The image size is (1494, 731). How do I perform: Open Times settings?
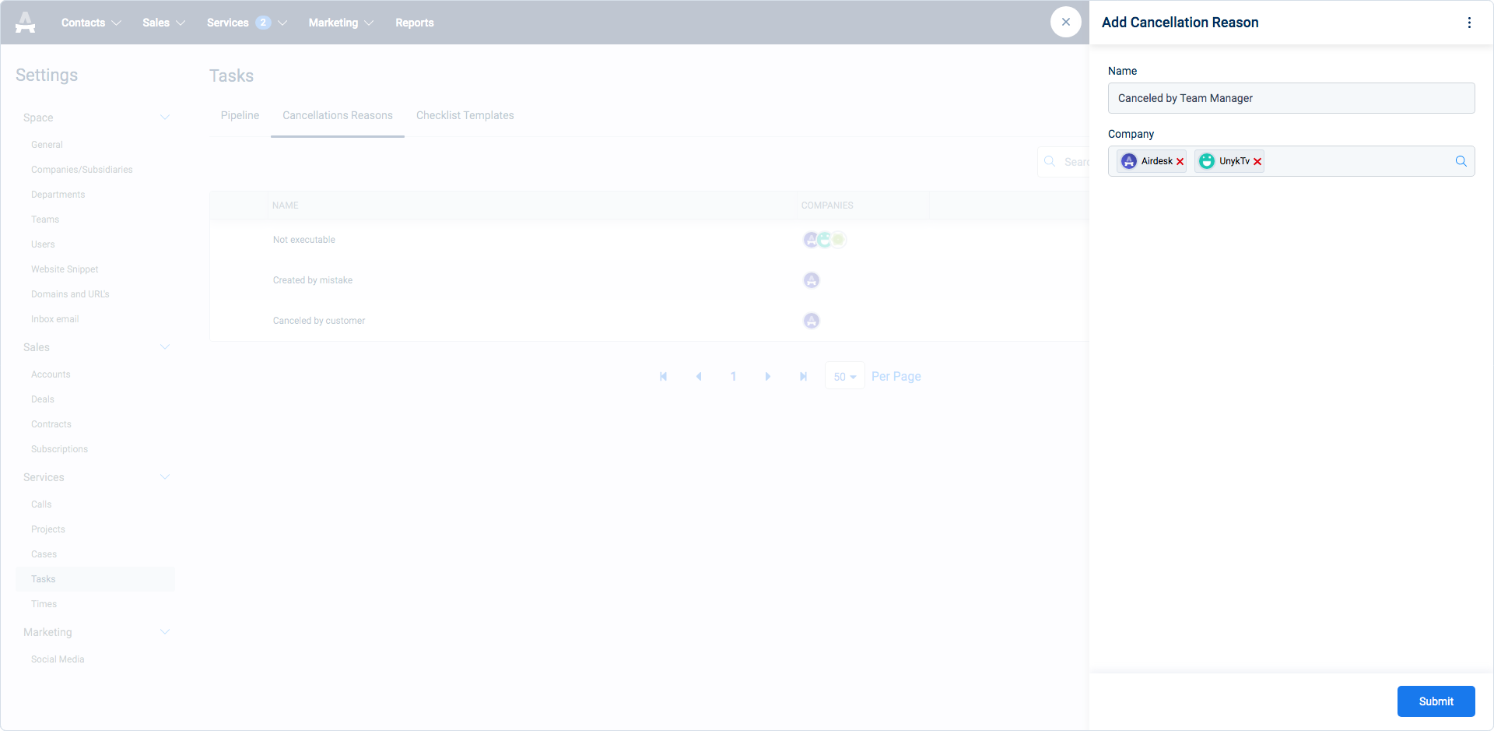click(x=44, y=604)
